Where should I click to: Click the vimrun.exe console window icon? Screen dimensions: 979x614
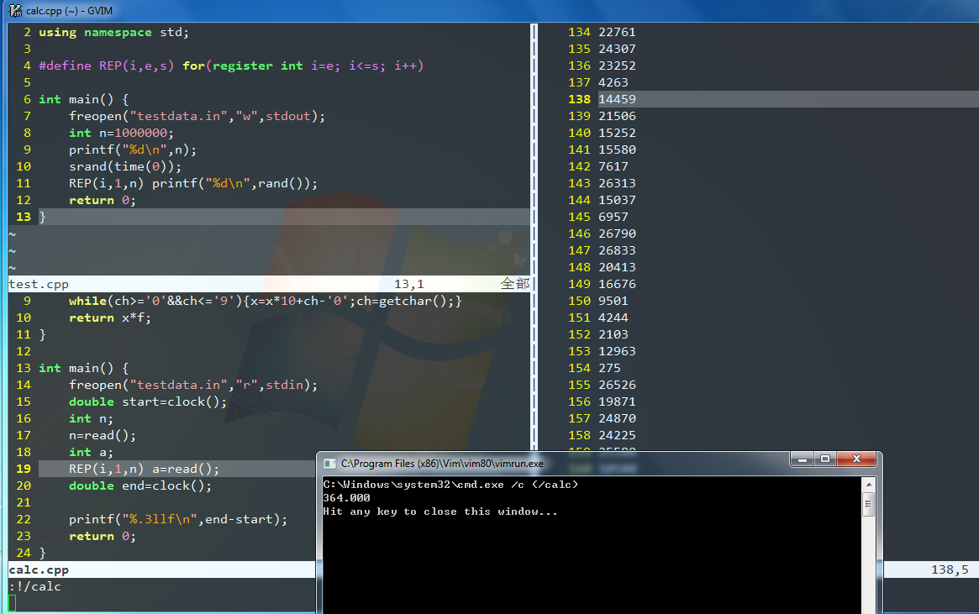click(329, 464)
